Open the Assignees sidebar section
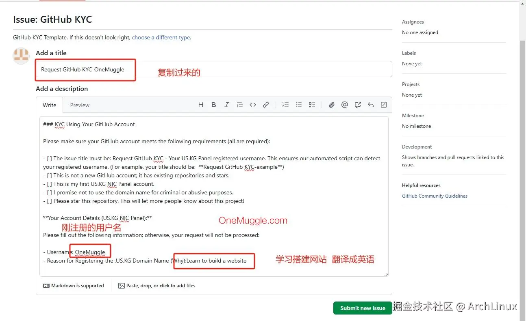The width and height of the screenshot is (526, 321). [x=413, y=22]
